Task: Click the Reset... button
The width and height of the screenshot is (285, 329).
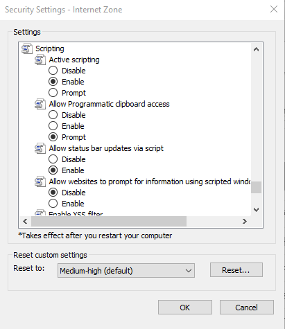Action: [x=236, y=270]
